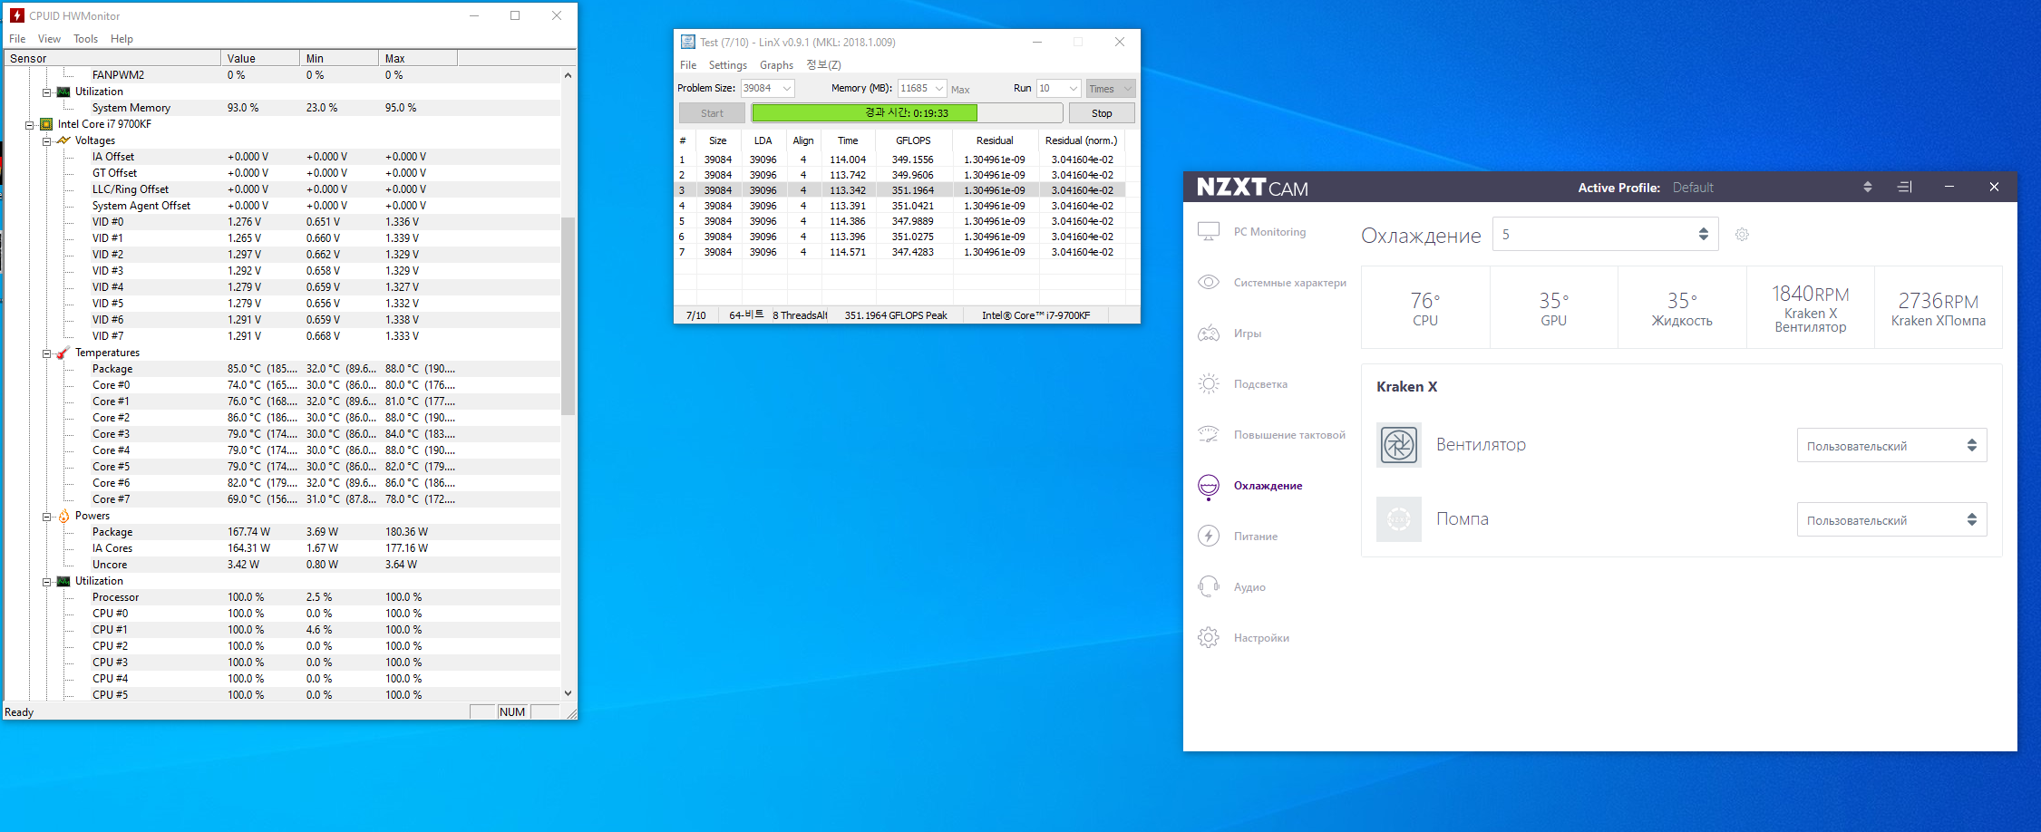Viewport: 2041px width, 832px height.
Task: Click icon of Utilization node above System Memory
Action: (x=63, y=92)
